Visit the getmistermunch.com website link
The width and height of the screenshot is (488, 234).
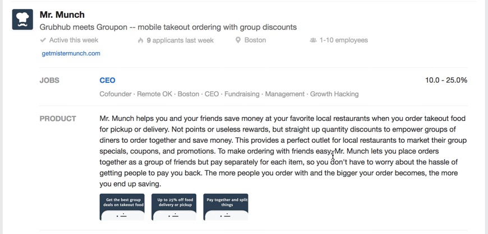pos(71,53)
